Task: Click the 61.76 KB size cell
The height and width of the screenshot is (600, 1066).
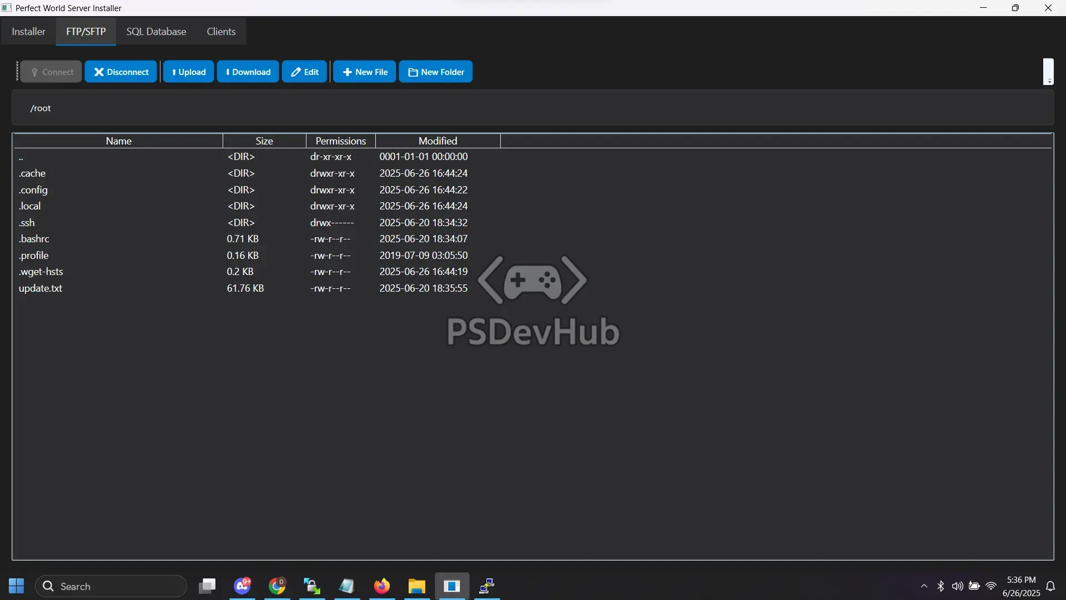Action: (x=245, y=288)
